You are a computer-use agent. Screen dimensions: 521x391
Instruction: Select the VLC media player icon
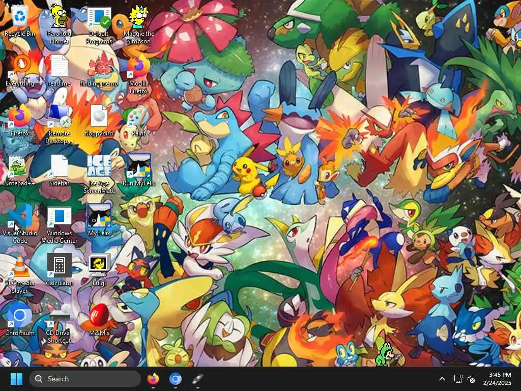pyautogui.click(x=20, y=274)
